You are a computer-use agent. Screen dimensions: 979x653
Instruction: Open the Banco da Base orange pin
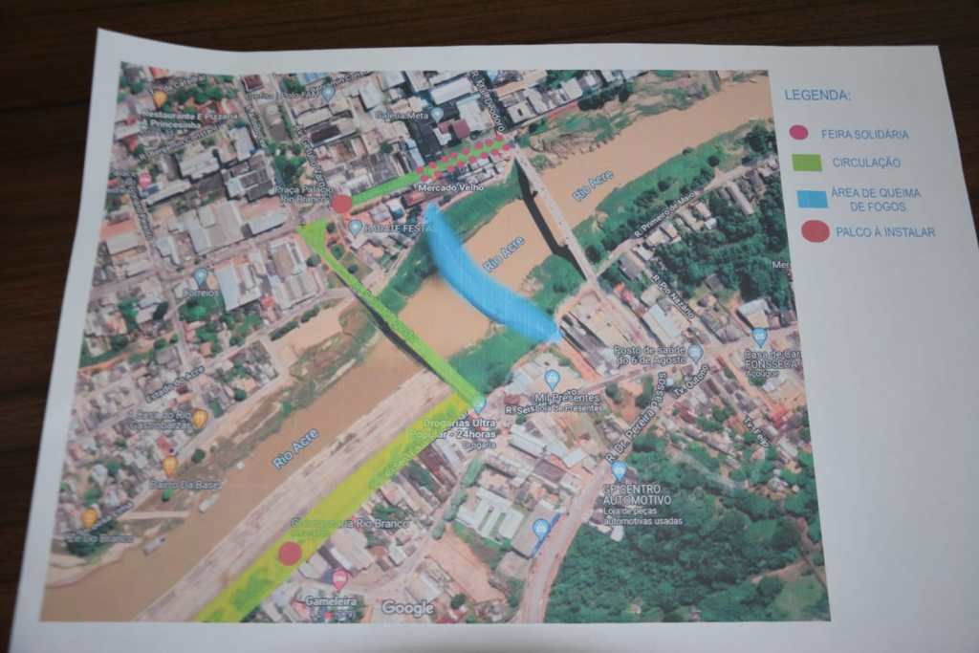pyautogui.click(x=169, y=466)
